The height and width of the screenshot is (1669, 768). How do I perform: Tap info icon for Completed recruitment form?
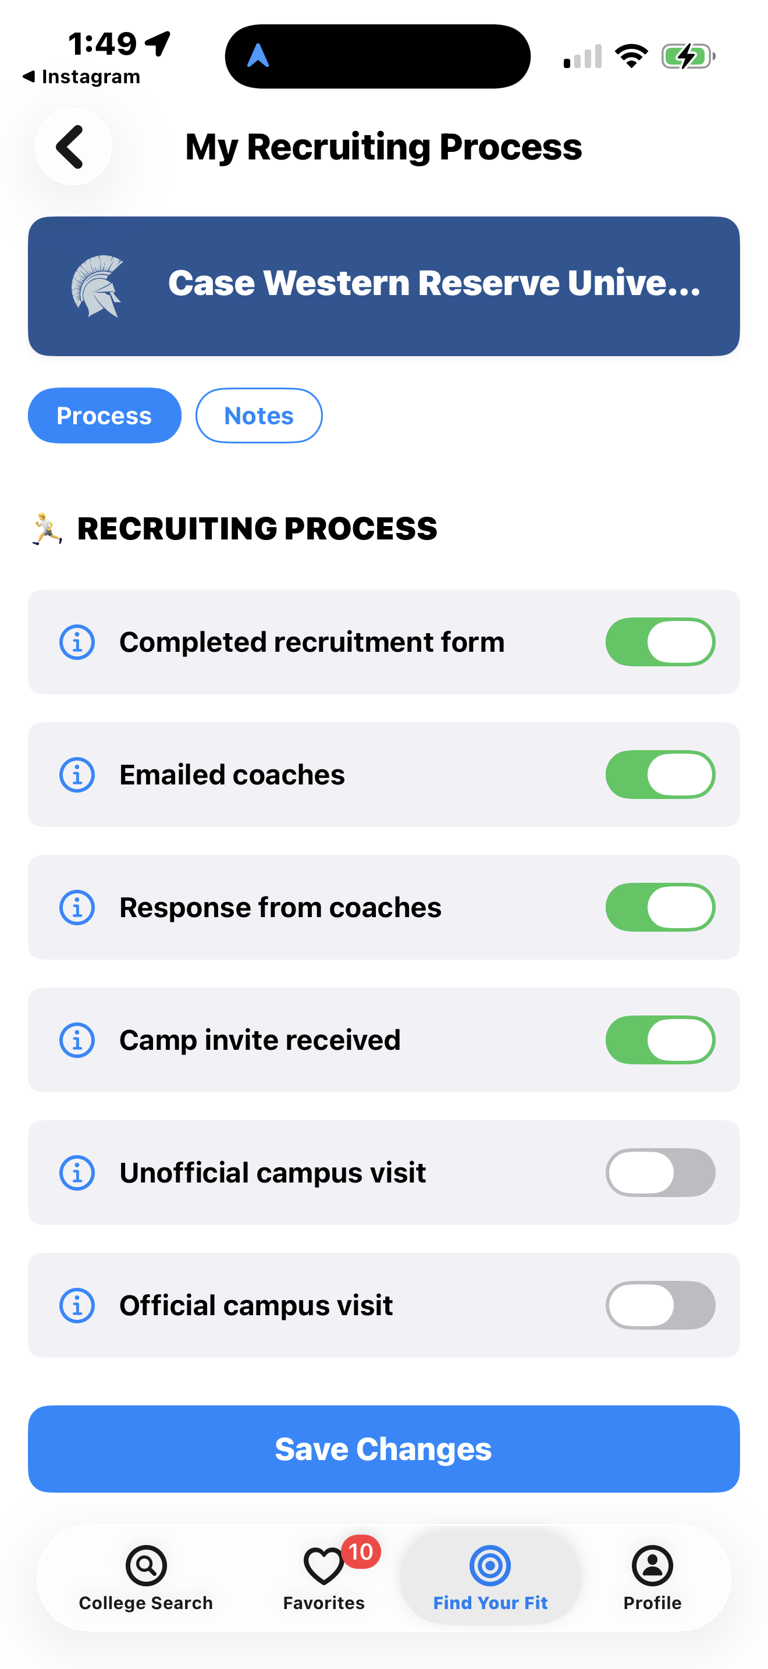coord(77,642)
